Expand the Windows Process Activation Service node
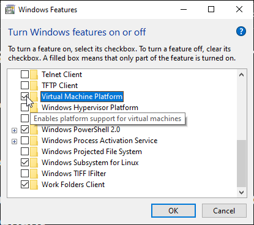The width and height of the screenshot is (254, 225). pos(14,141)
